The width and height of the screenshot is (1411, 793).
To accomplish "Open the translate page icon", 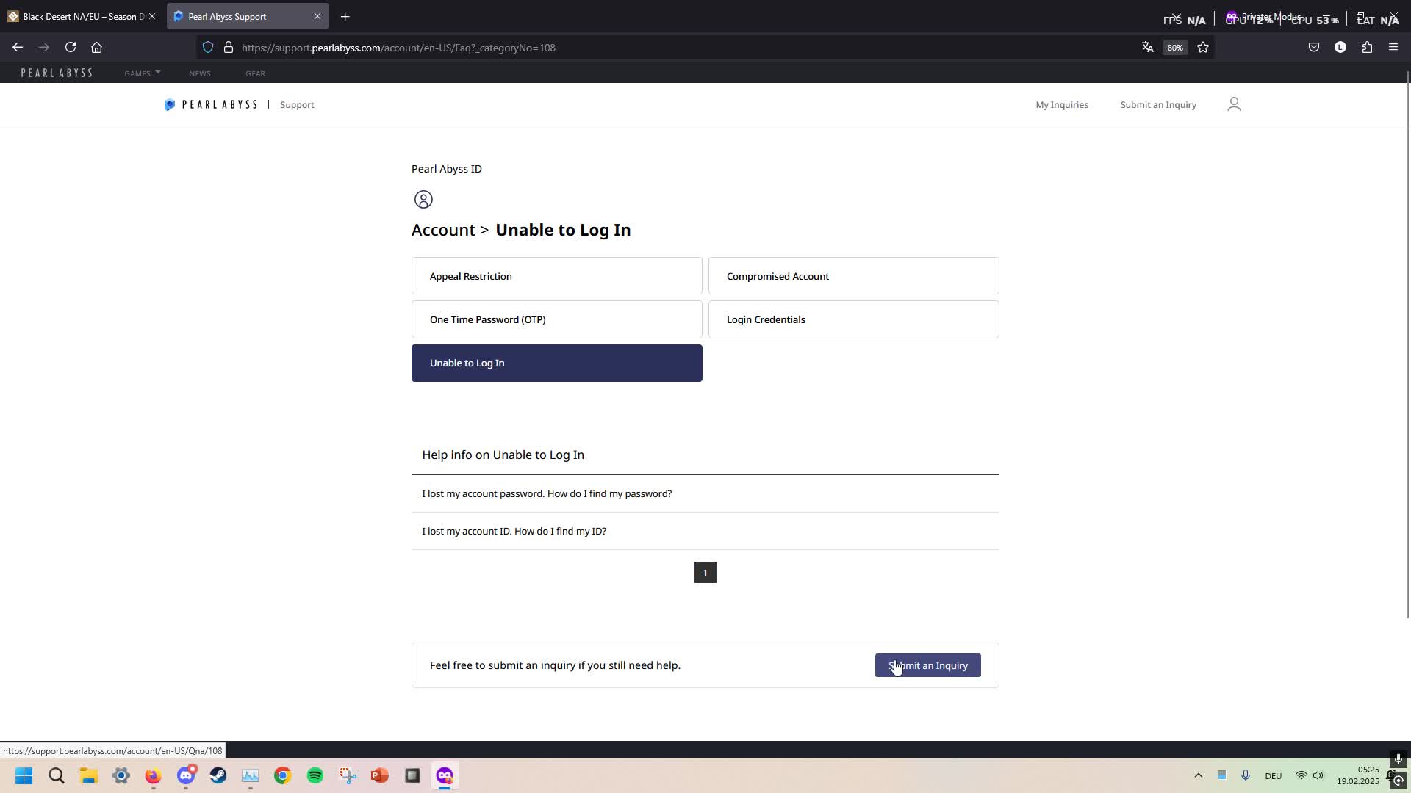I will point(1147,47).
